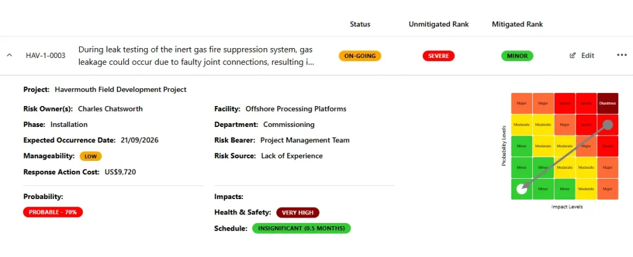Click risk owner Charles Chatsworth

tap(110, 108)
